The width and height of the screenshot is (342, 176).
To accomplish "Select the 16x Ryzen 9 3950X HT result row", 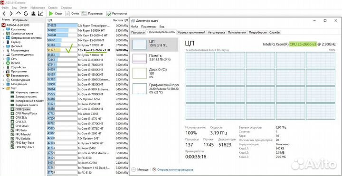I will (88, 30).
